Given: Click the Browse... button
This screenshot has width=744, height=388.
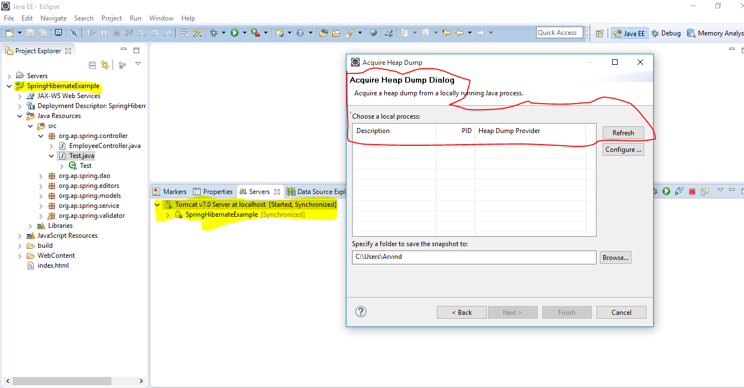Looking at the screenshot, I should pos(615,258).
